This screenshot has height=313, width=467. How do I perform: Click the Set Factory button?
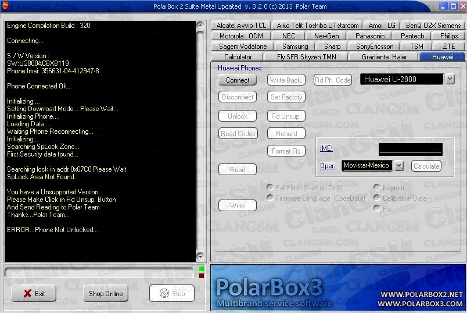[x=286, y=97]
